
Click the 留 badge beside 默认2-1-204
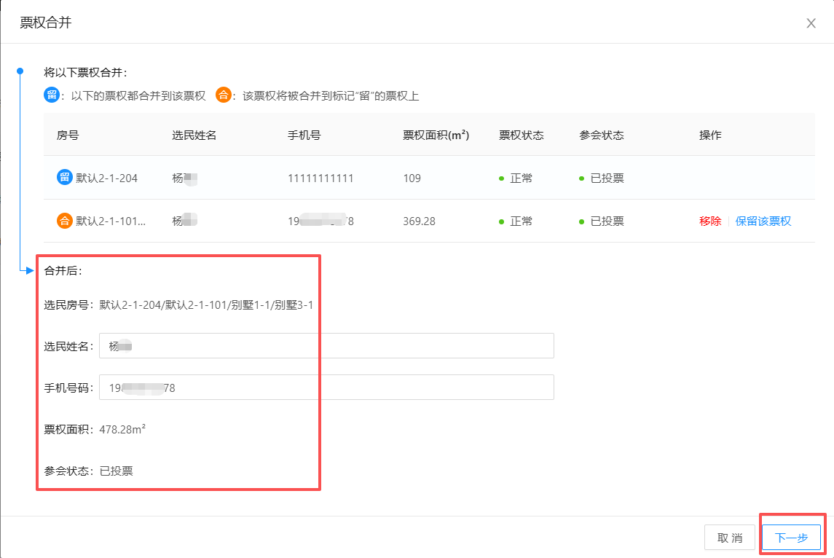coord(65,178)
